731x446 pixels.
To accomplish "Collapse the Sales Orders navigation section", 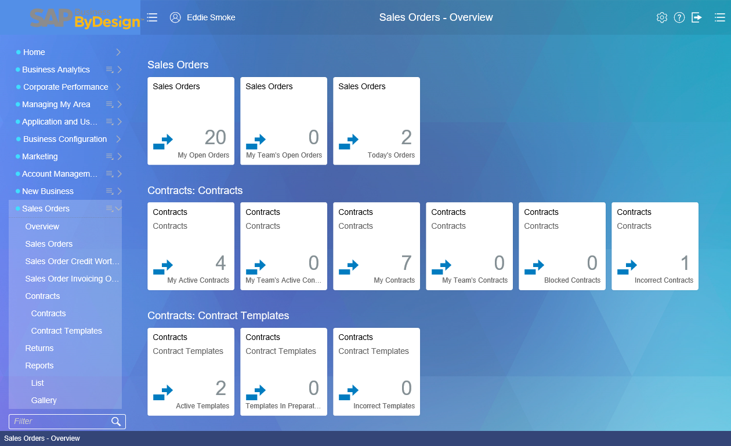I will coord(118,209).
